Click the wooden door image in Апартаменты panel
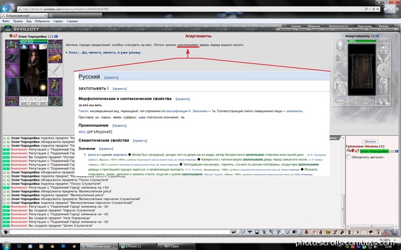401x250 pixels. (x=362, y=69)
